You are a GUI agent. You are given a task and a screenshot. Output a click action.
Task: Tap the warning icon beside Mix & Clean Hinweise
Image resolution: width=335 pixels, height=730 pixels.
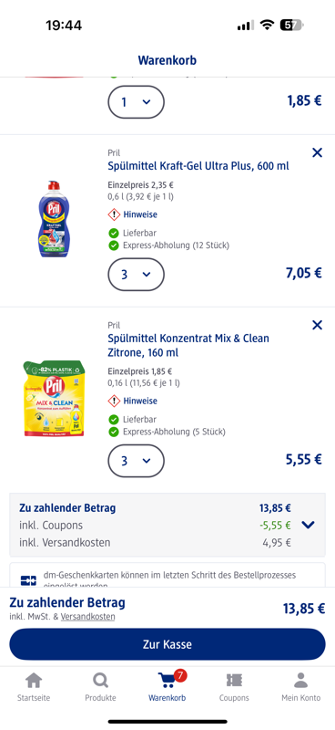114,401
